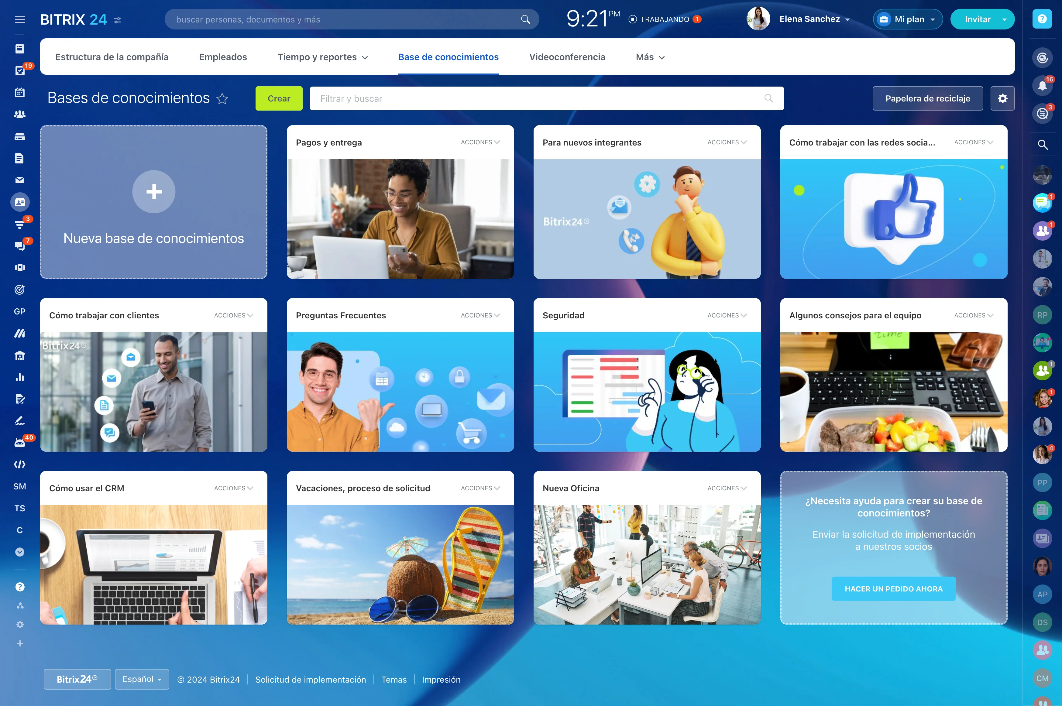Click the menu customization sliders icon beside logo
Screen dimensions: 1062x706
(118, 20)
